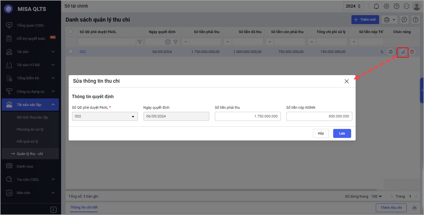Switch to the Thông tin chi tiết tab

tap(84, 207)
